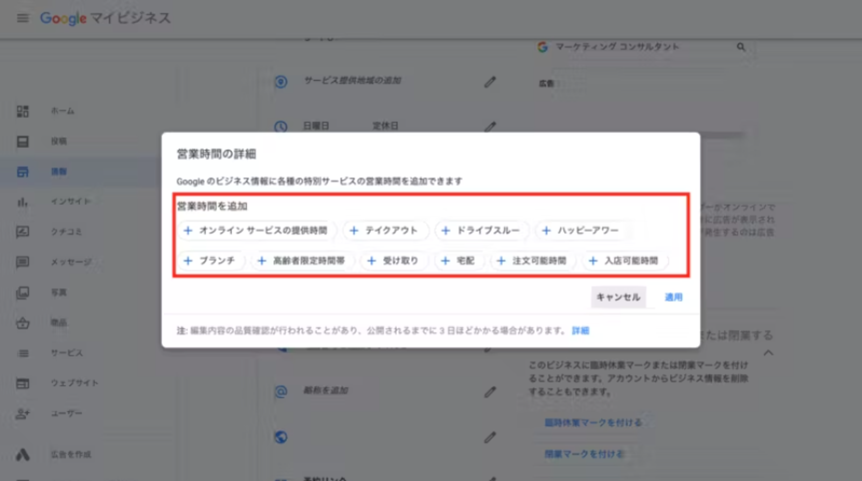
Task: Add テイクアウト hours
Action: click(x=386, y=230)
